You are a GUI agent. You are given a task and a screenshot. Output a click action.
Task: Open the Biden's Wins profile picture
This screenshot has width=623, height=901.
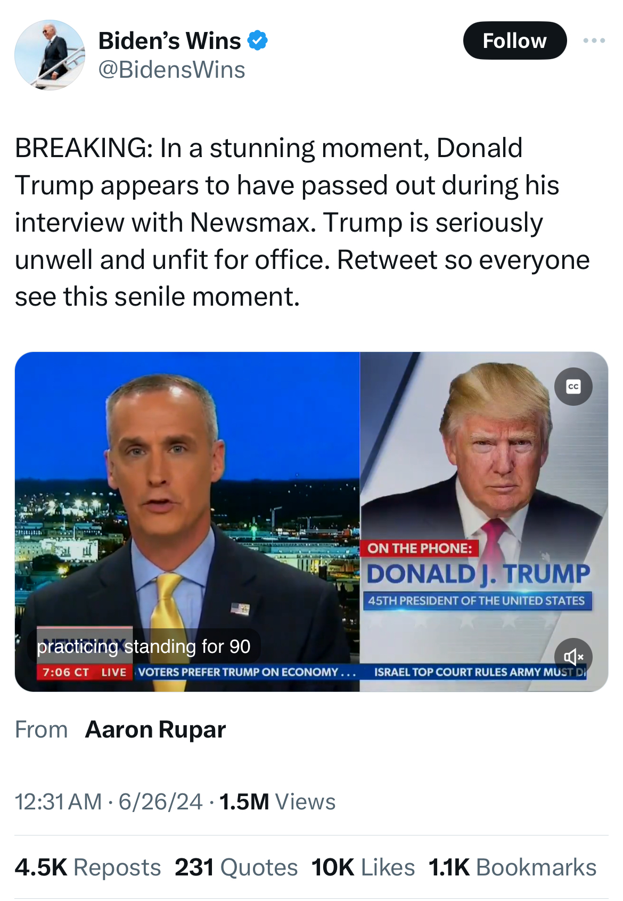pyautogui.click(x=50, y=55)
